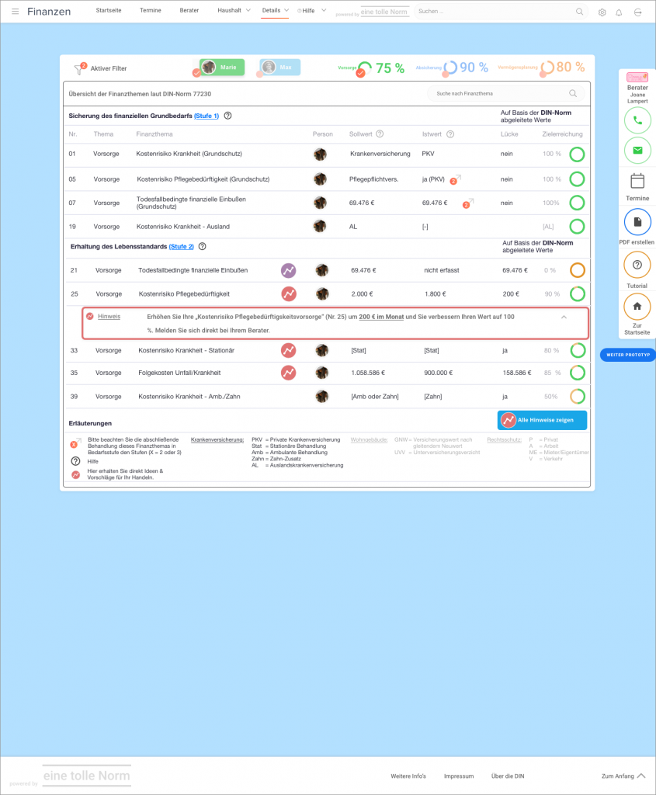Click the green email icon in sidebar
Viewport: 656px width, 795px height.
click(x=637, y=150)
